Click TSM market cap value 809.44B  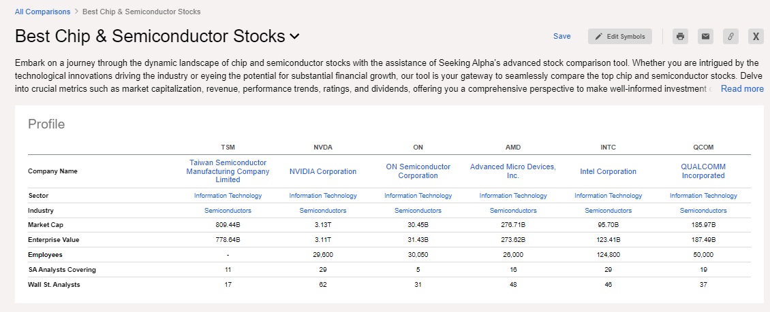tap(228, 225)
